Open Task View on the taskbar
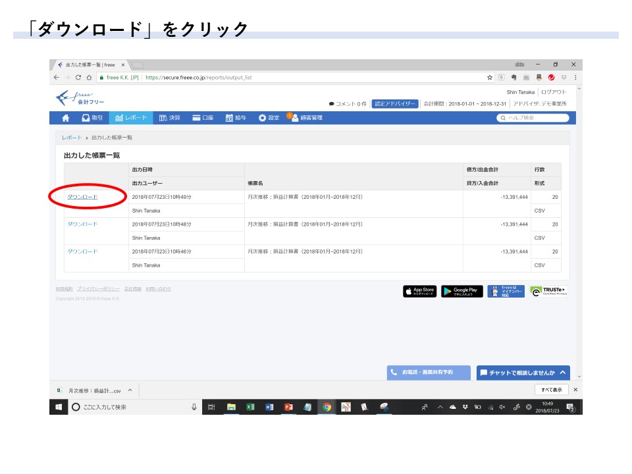 (211, 407)
